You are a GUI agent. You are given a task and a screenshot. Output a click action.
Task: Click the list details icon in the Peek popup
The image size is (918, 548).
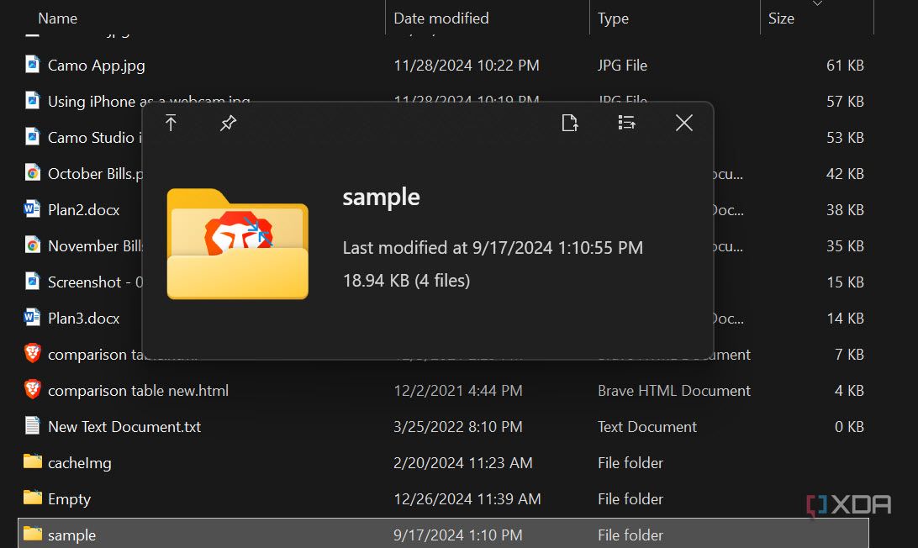coord(626,123)
